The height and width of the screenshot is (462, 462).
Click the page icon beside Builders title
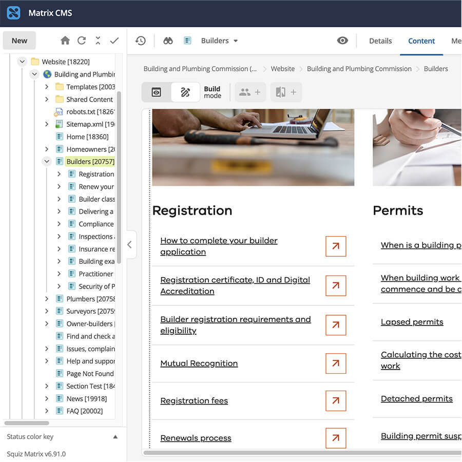tap(187, 41)
